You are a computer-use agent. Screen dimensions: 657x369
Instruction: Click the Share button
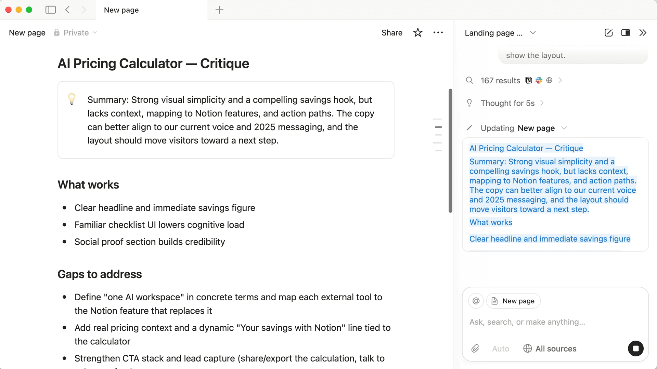[x=392, y=33]
